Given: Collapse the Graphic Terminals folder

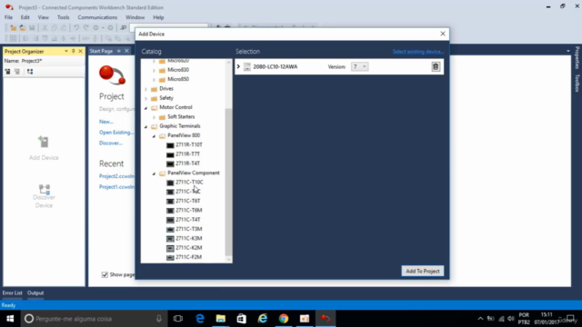Looking at the screenshot, I should click(x=145, y=126).
